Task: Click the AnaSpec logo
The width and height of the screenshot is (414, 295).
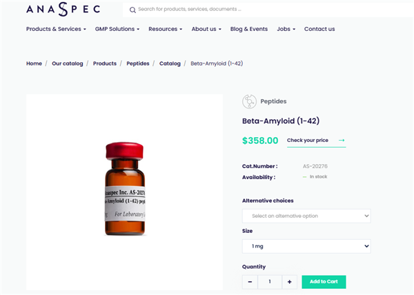Action: pyautogui.click(x=63, y=9)
